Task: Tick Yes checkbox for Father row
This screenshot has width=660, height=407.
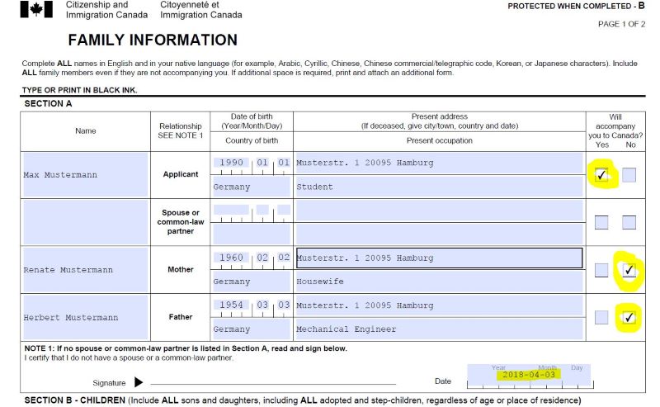Action: [601, 317]
